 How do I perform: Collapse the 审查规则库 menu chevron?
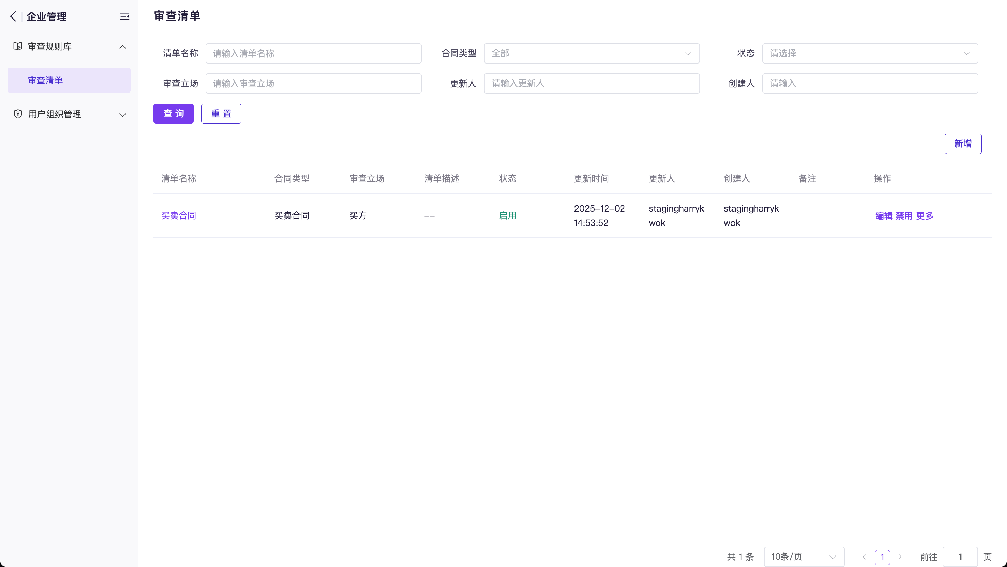(x=122, y=47)
